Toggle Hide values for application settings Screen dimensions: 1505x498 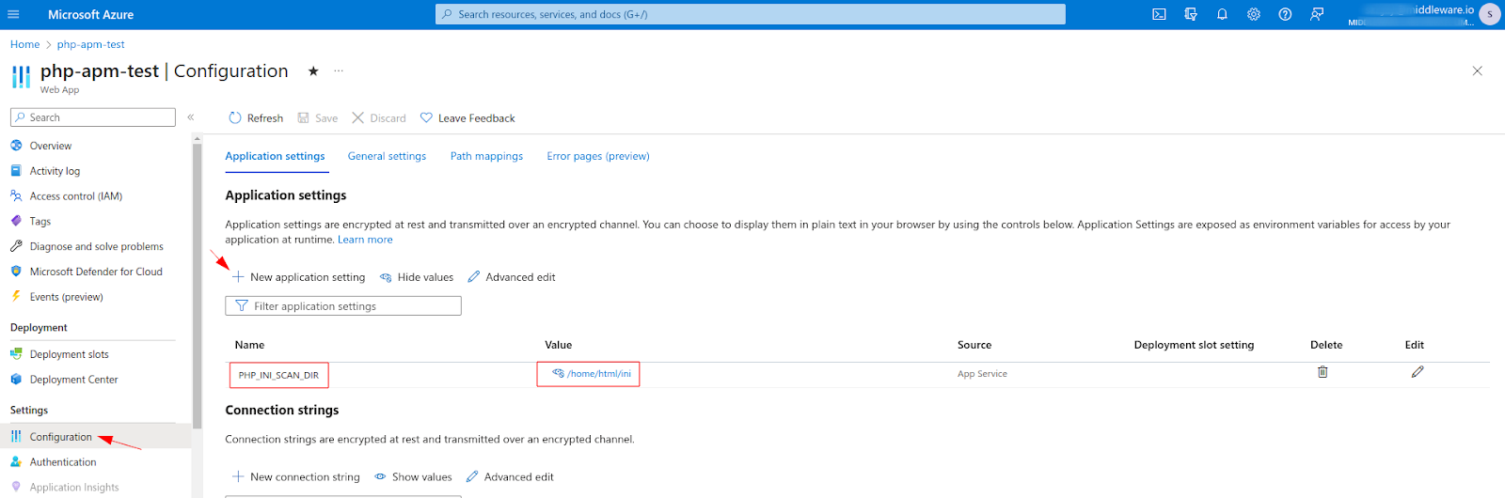[x=417, y=277]
